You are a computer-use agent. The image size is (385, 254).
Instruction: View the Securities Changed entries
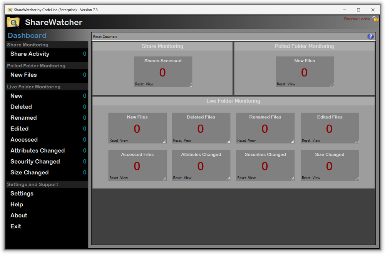tap(252, 178)
